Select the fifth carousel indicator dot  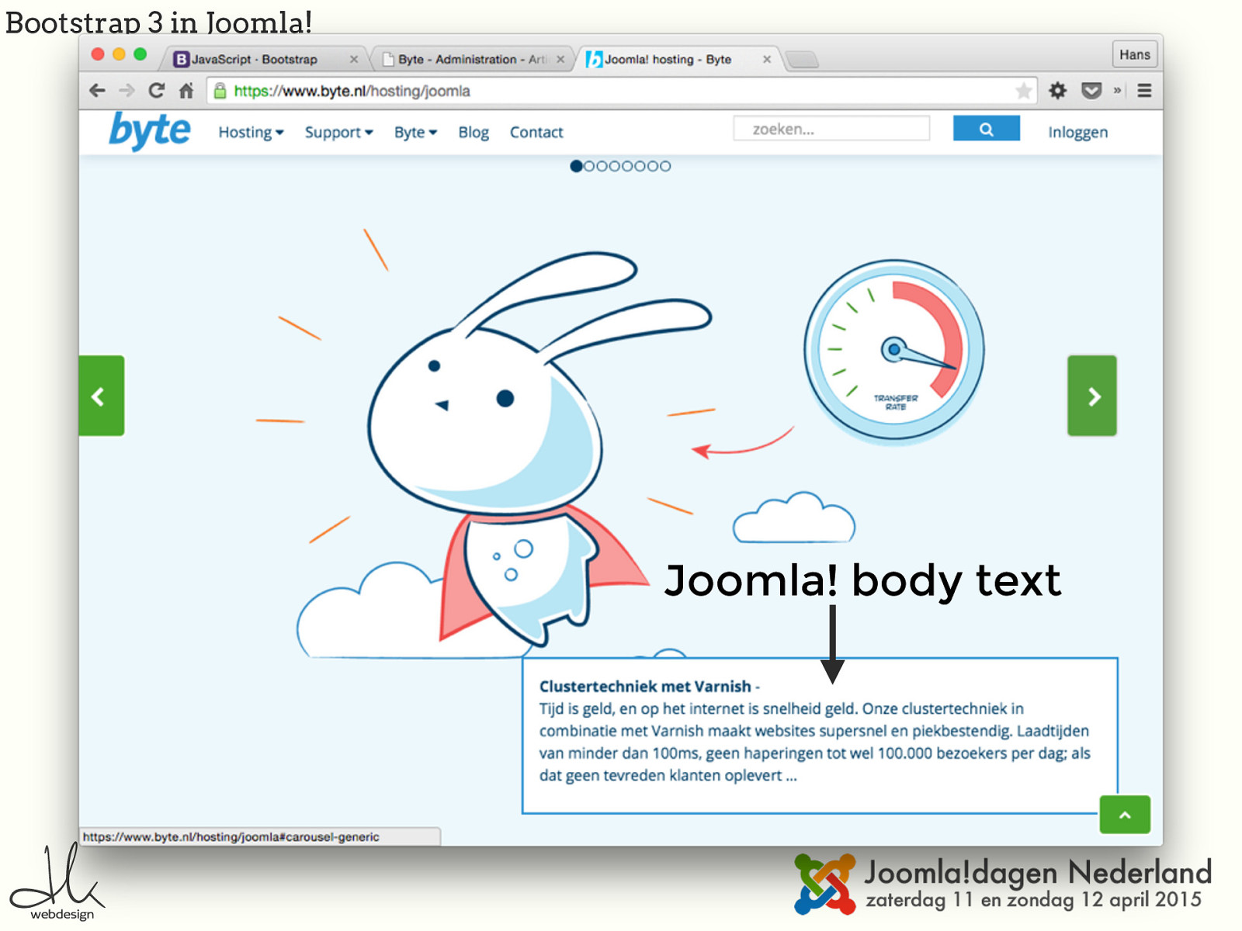click(x=627, y=166)
